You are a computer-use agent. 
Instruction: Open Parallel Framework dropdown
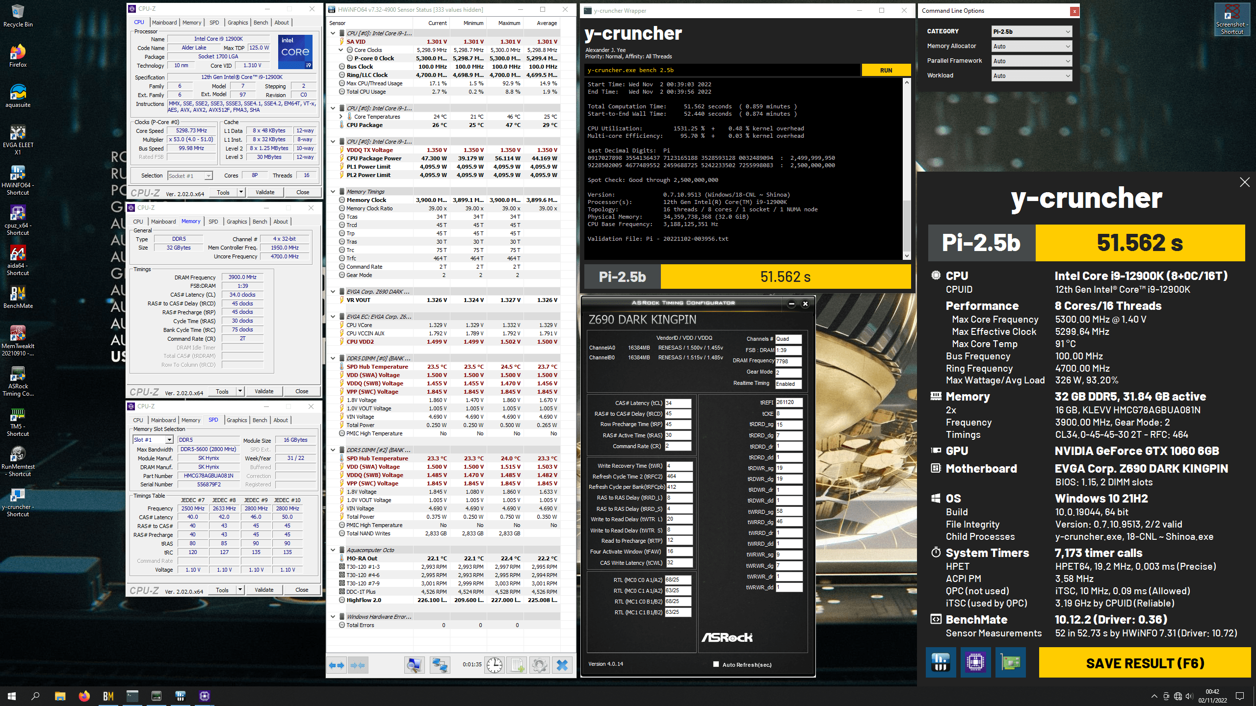point(1031,61)
